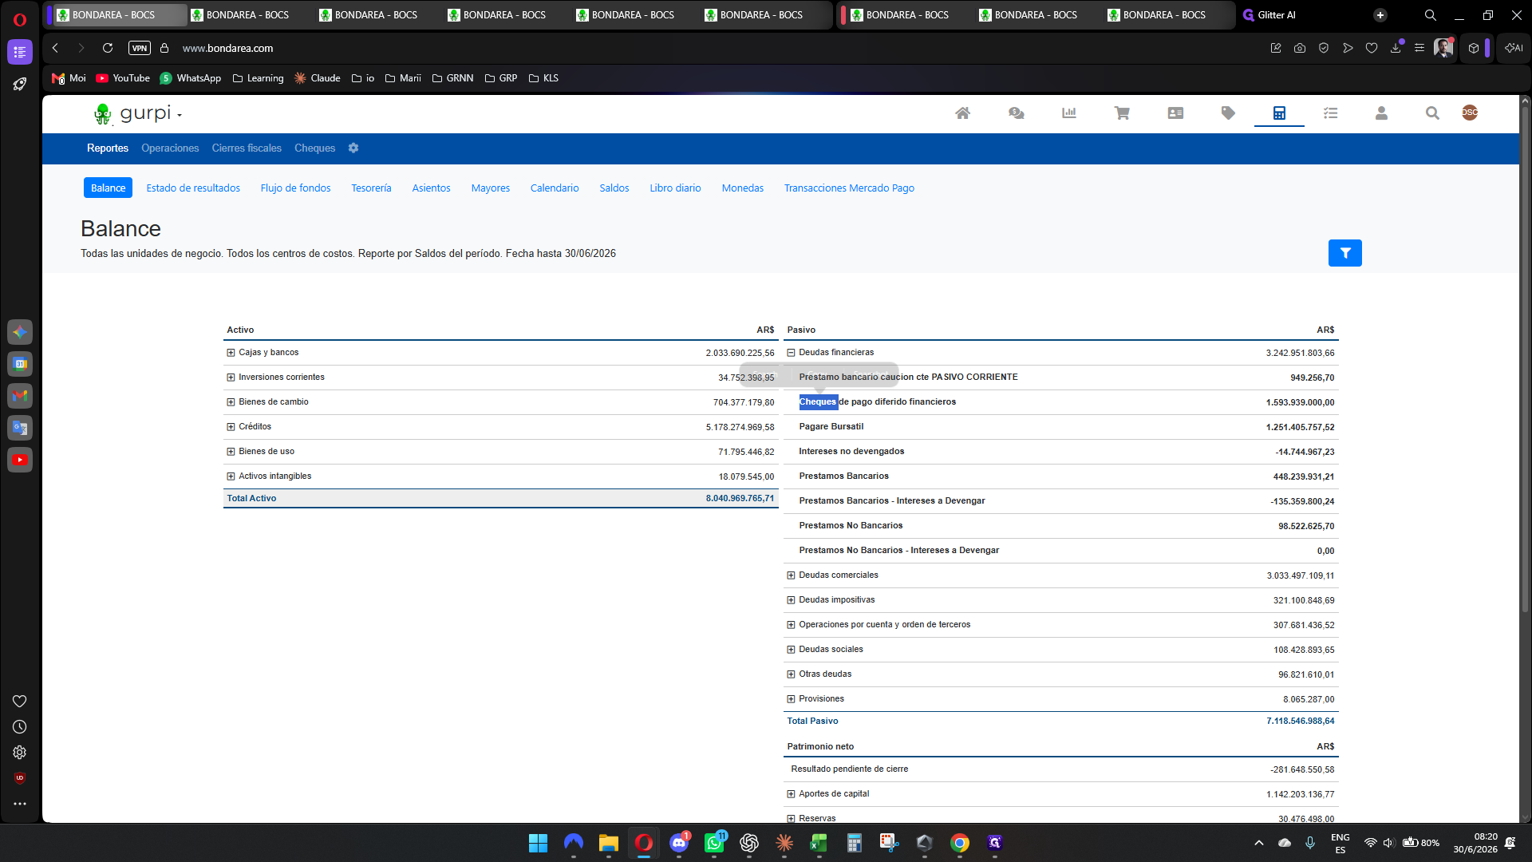
Task: Open the bar chart statistics icon
Action: tap(1069, 113)
